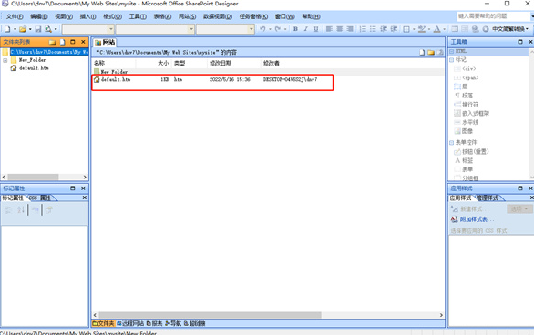Open the 网站(S) menu
534x335 pixels.
tap(187, 16)
